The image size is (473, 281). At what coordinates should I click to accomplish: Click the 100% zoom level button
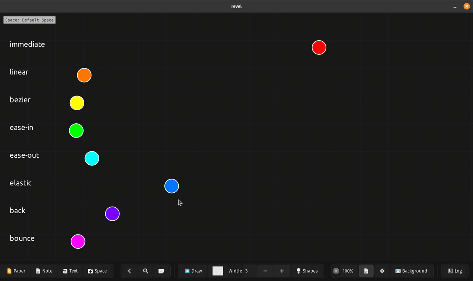(343, 271)
